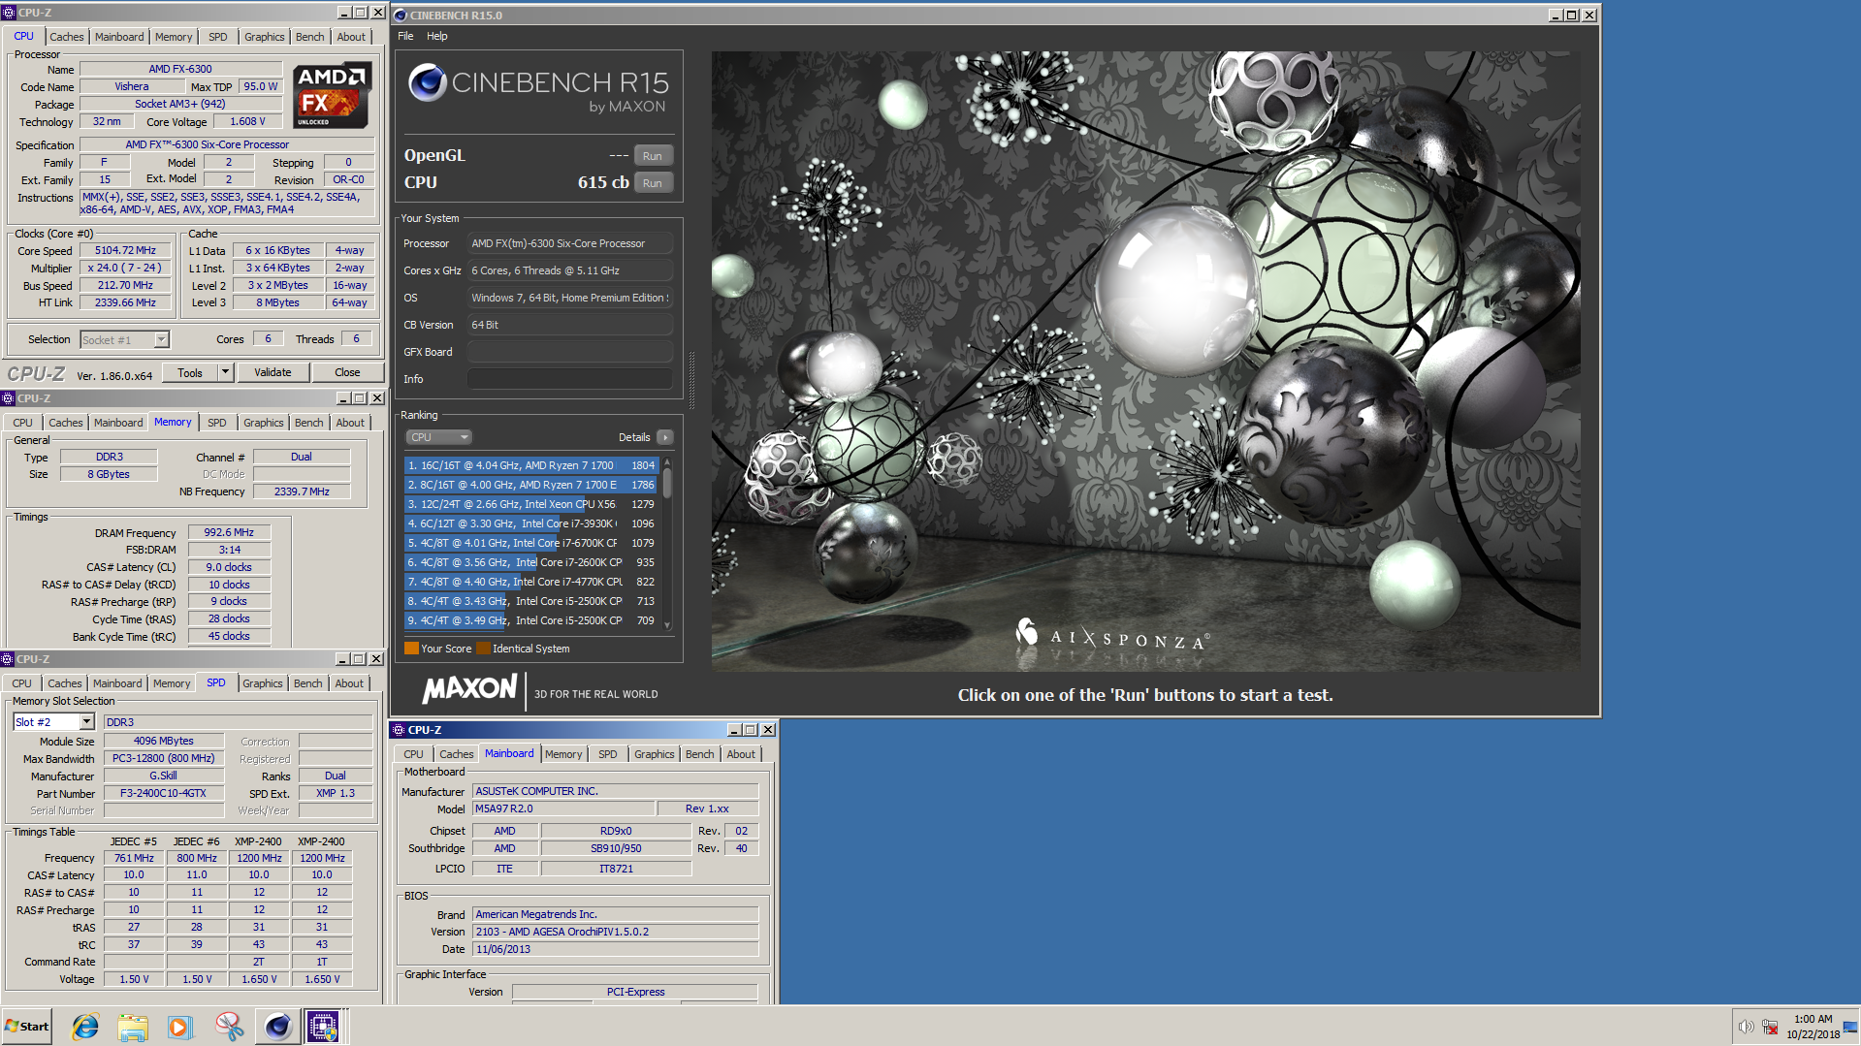Click BIOS date 11/06/2013
The width and height of the screenshot is (1861, 1046).
click(x=615, y=949)
